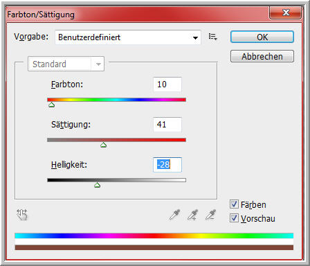Click the Farbton slider handle
The width and height of the screenshot is (310, 266).
[x=51, y=105]
